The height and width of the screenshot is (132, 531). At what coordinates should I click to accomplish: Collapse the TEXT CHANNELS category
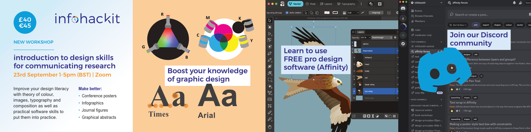pos(418,42)
